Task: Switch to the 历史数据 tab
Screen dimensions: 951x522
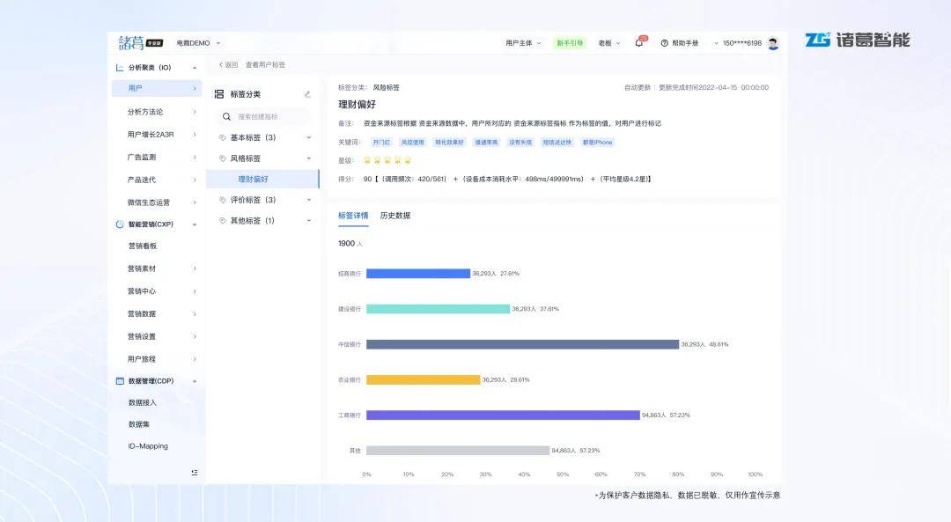Action: [x=394, y=216]
